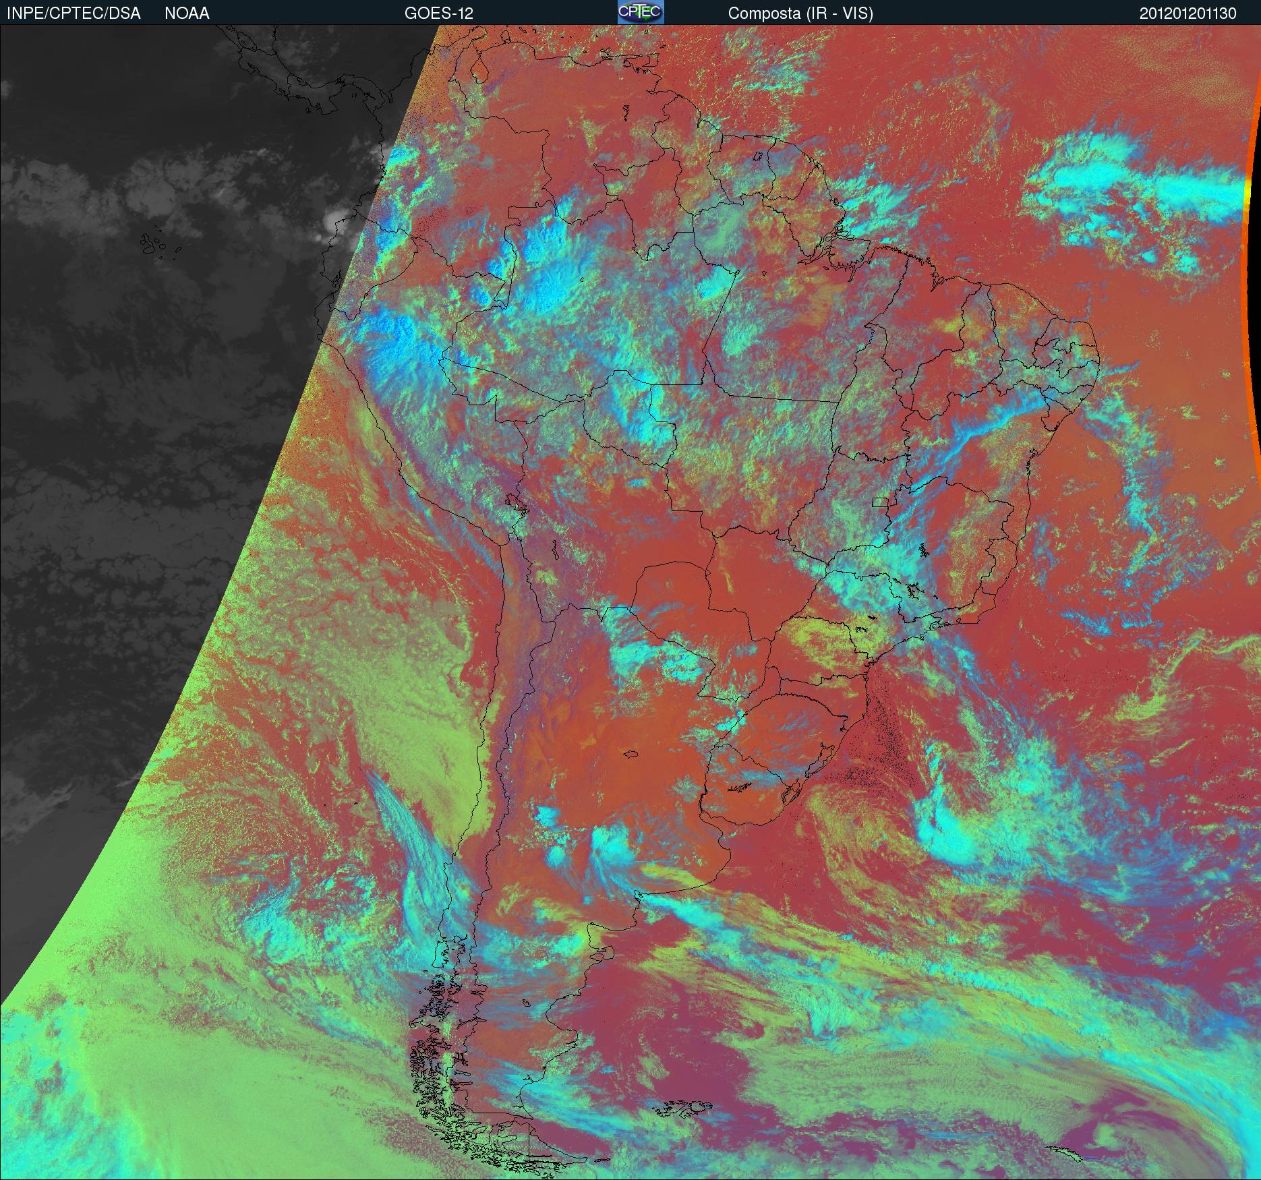Screen dimensions: 1261x1180
Task: Click the Composta (IR - VIS) title
Action: (x=800, y=13)
